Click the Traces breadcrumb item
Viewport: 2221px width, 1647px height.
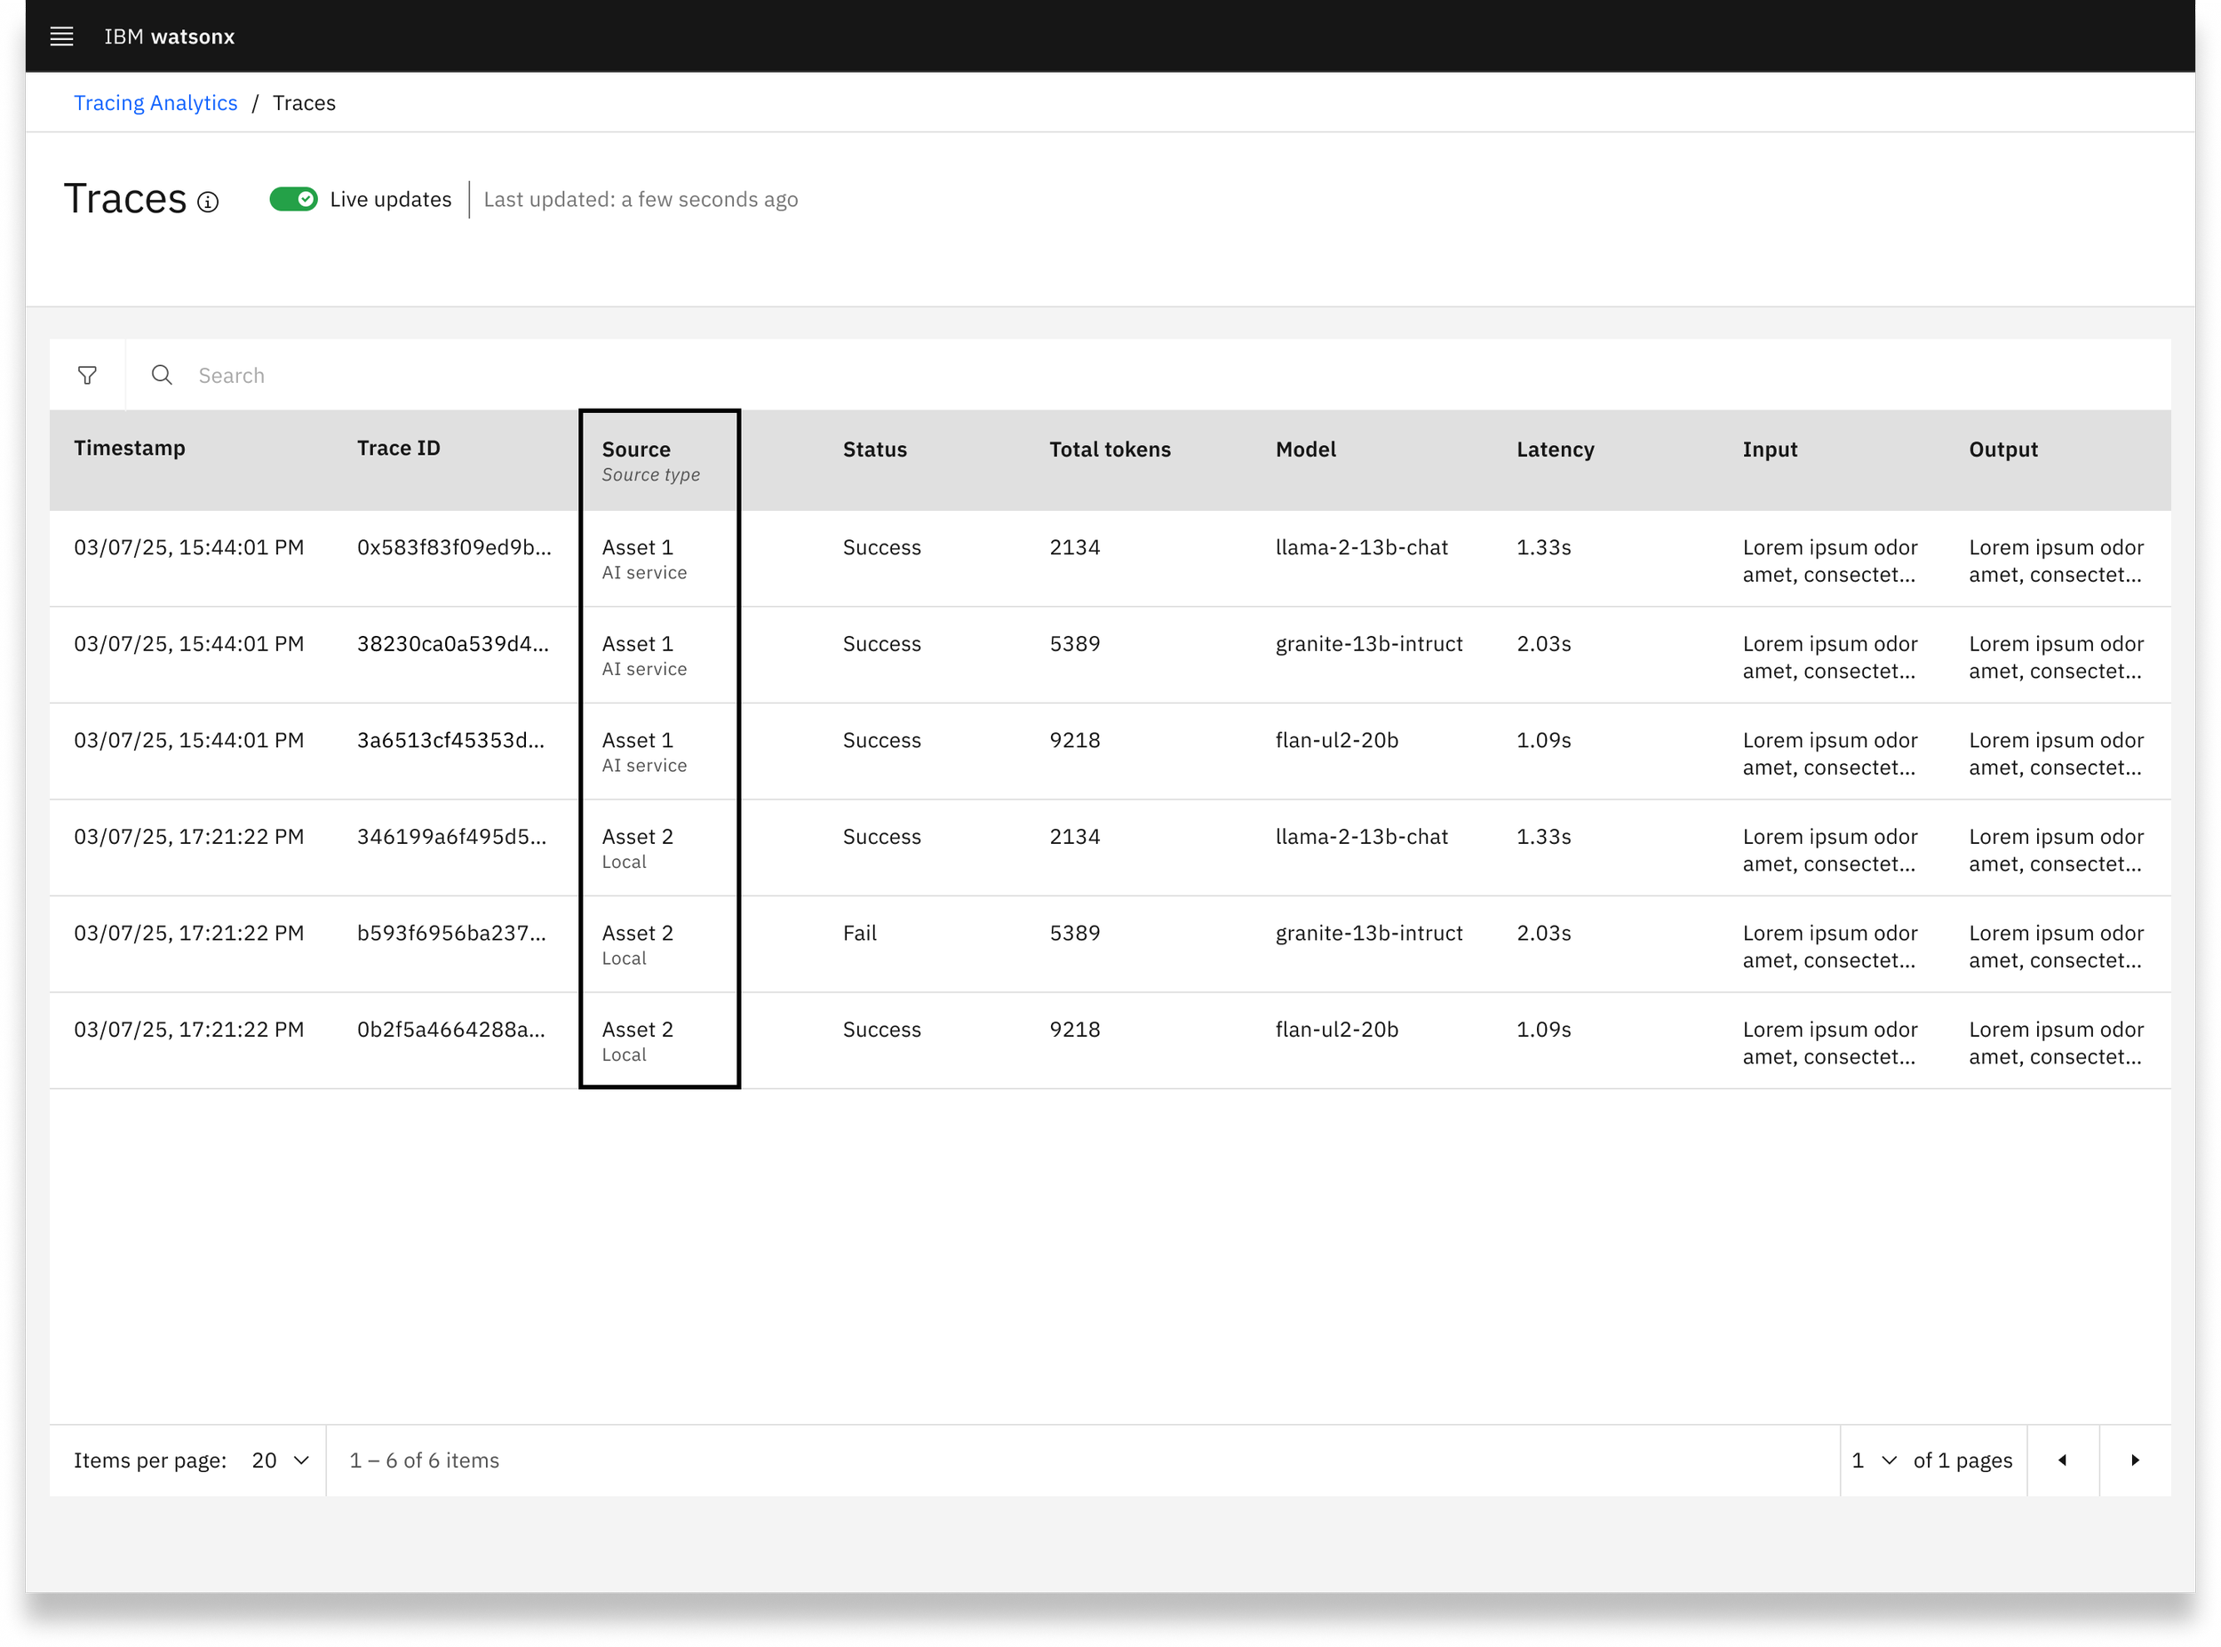tap(304, 103)
